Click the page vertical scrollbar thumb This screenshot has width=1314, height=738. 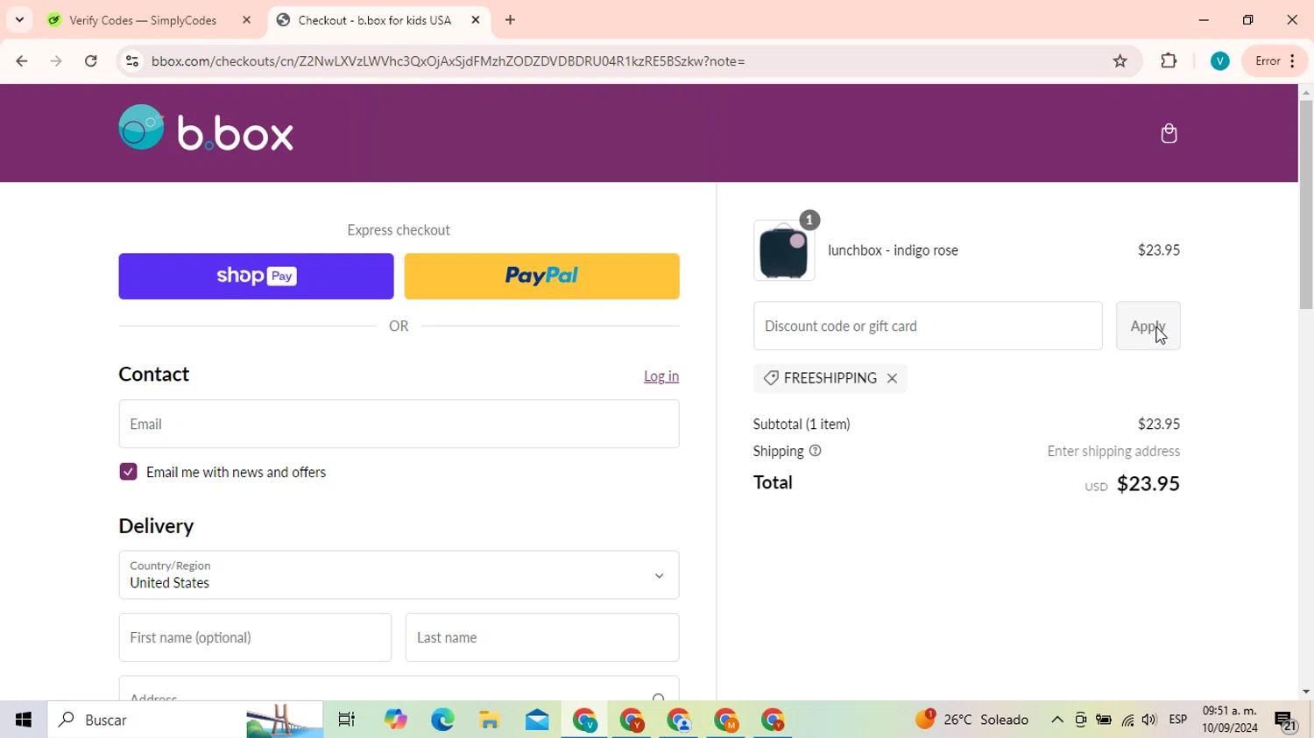(1305, 204)
